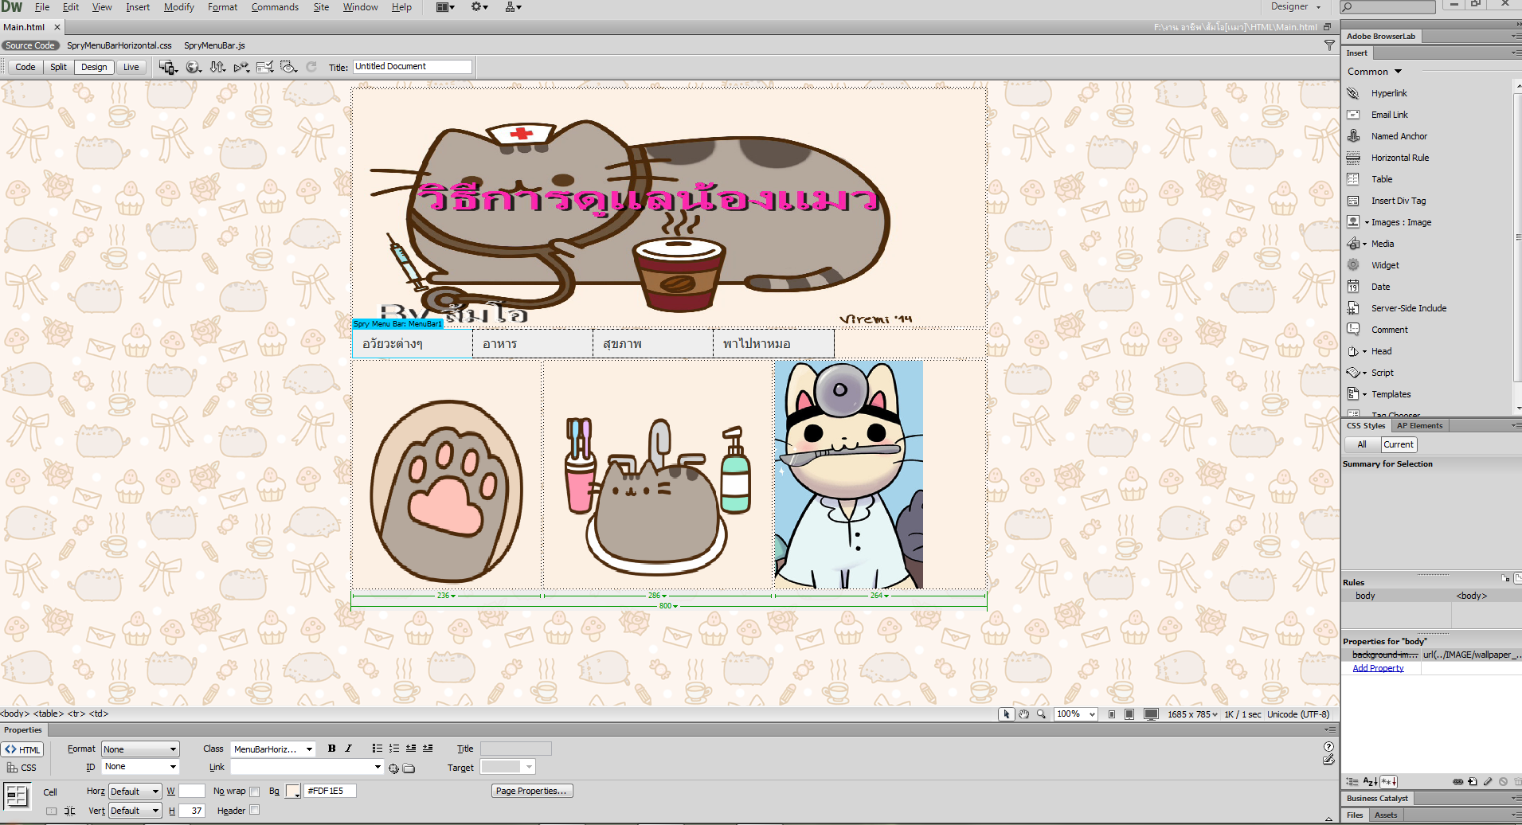Click the Bold formatting icon

point(331,749)
